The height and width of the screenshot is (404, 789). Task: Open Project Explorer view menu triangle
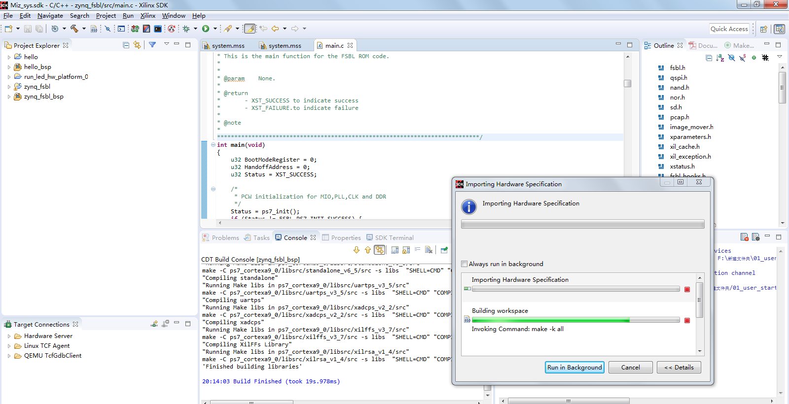[x=166, y=44]
